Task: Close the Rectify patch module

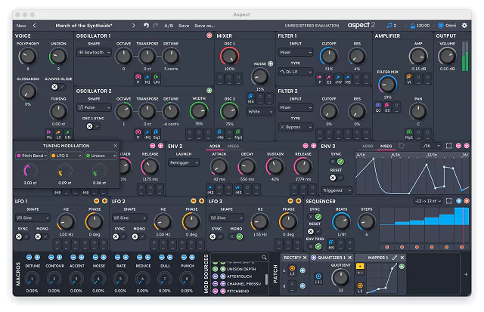Action: 305,257
